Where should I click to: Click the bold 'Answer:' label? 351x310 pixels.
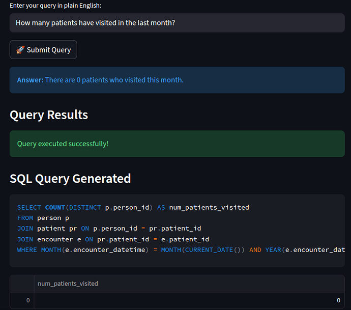30,80
